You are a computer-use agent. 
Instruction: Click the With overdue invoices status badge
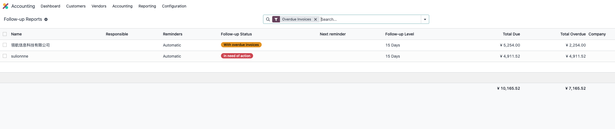point(241,45)
